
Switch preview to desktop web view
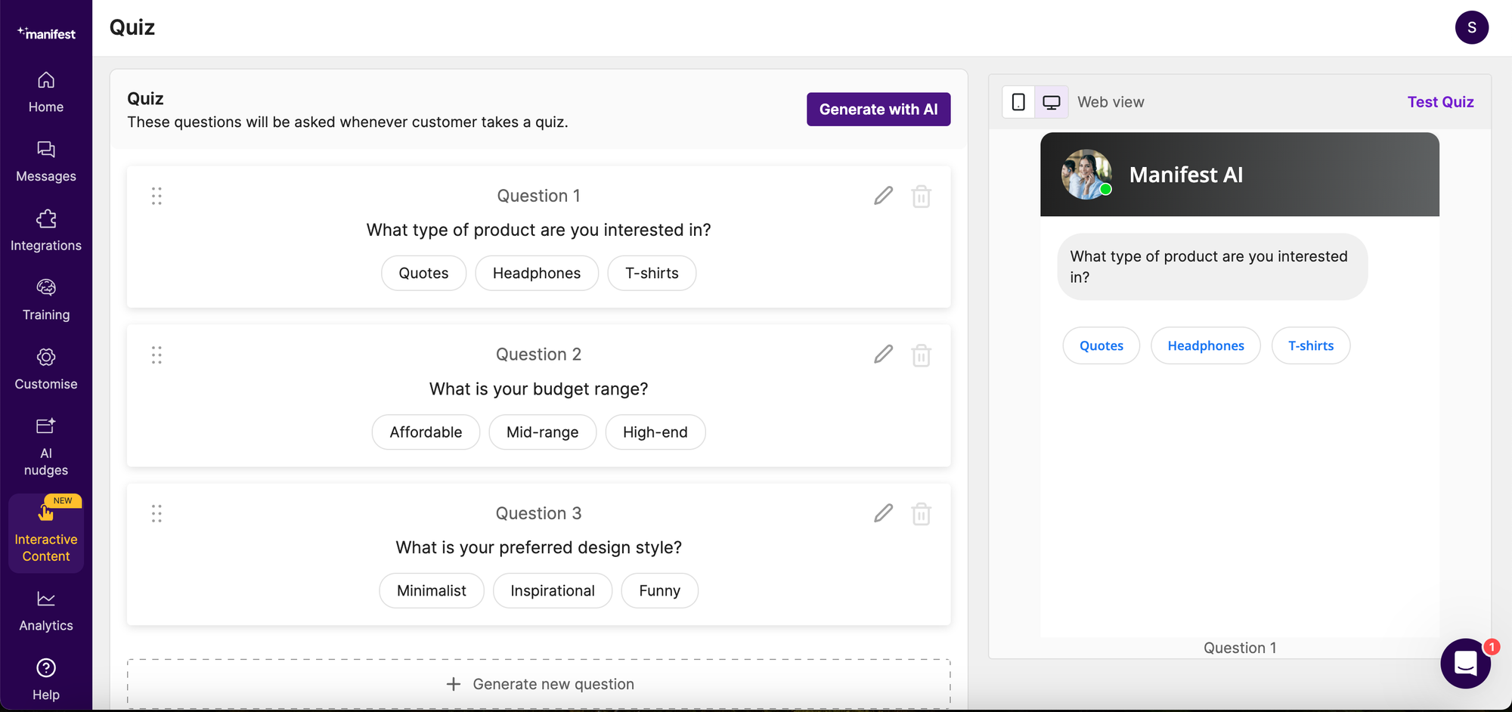click(x=1051, y=101)
